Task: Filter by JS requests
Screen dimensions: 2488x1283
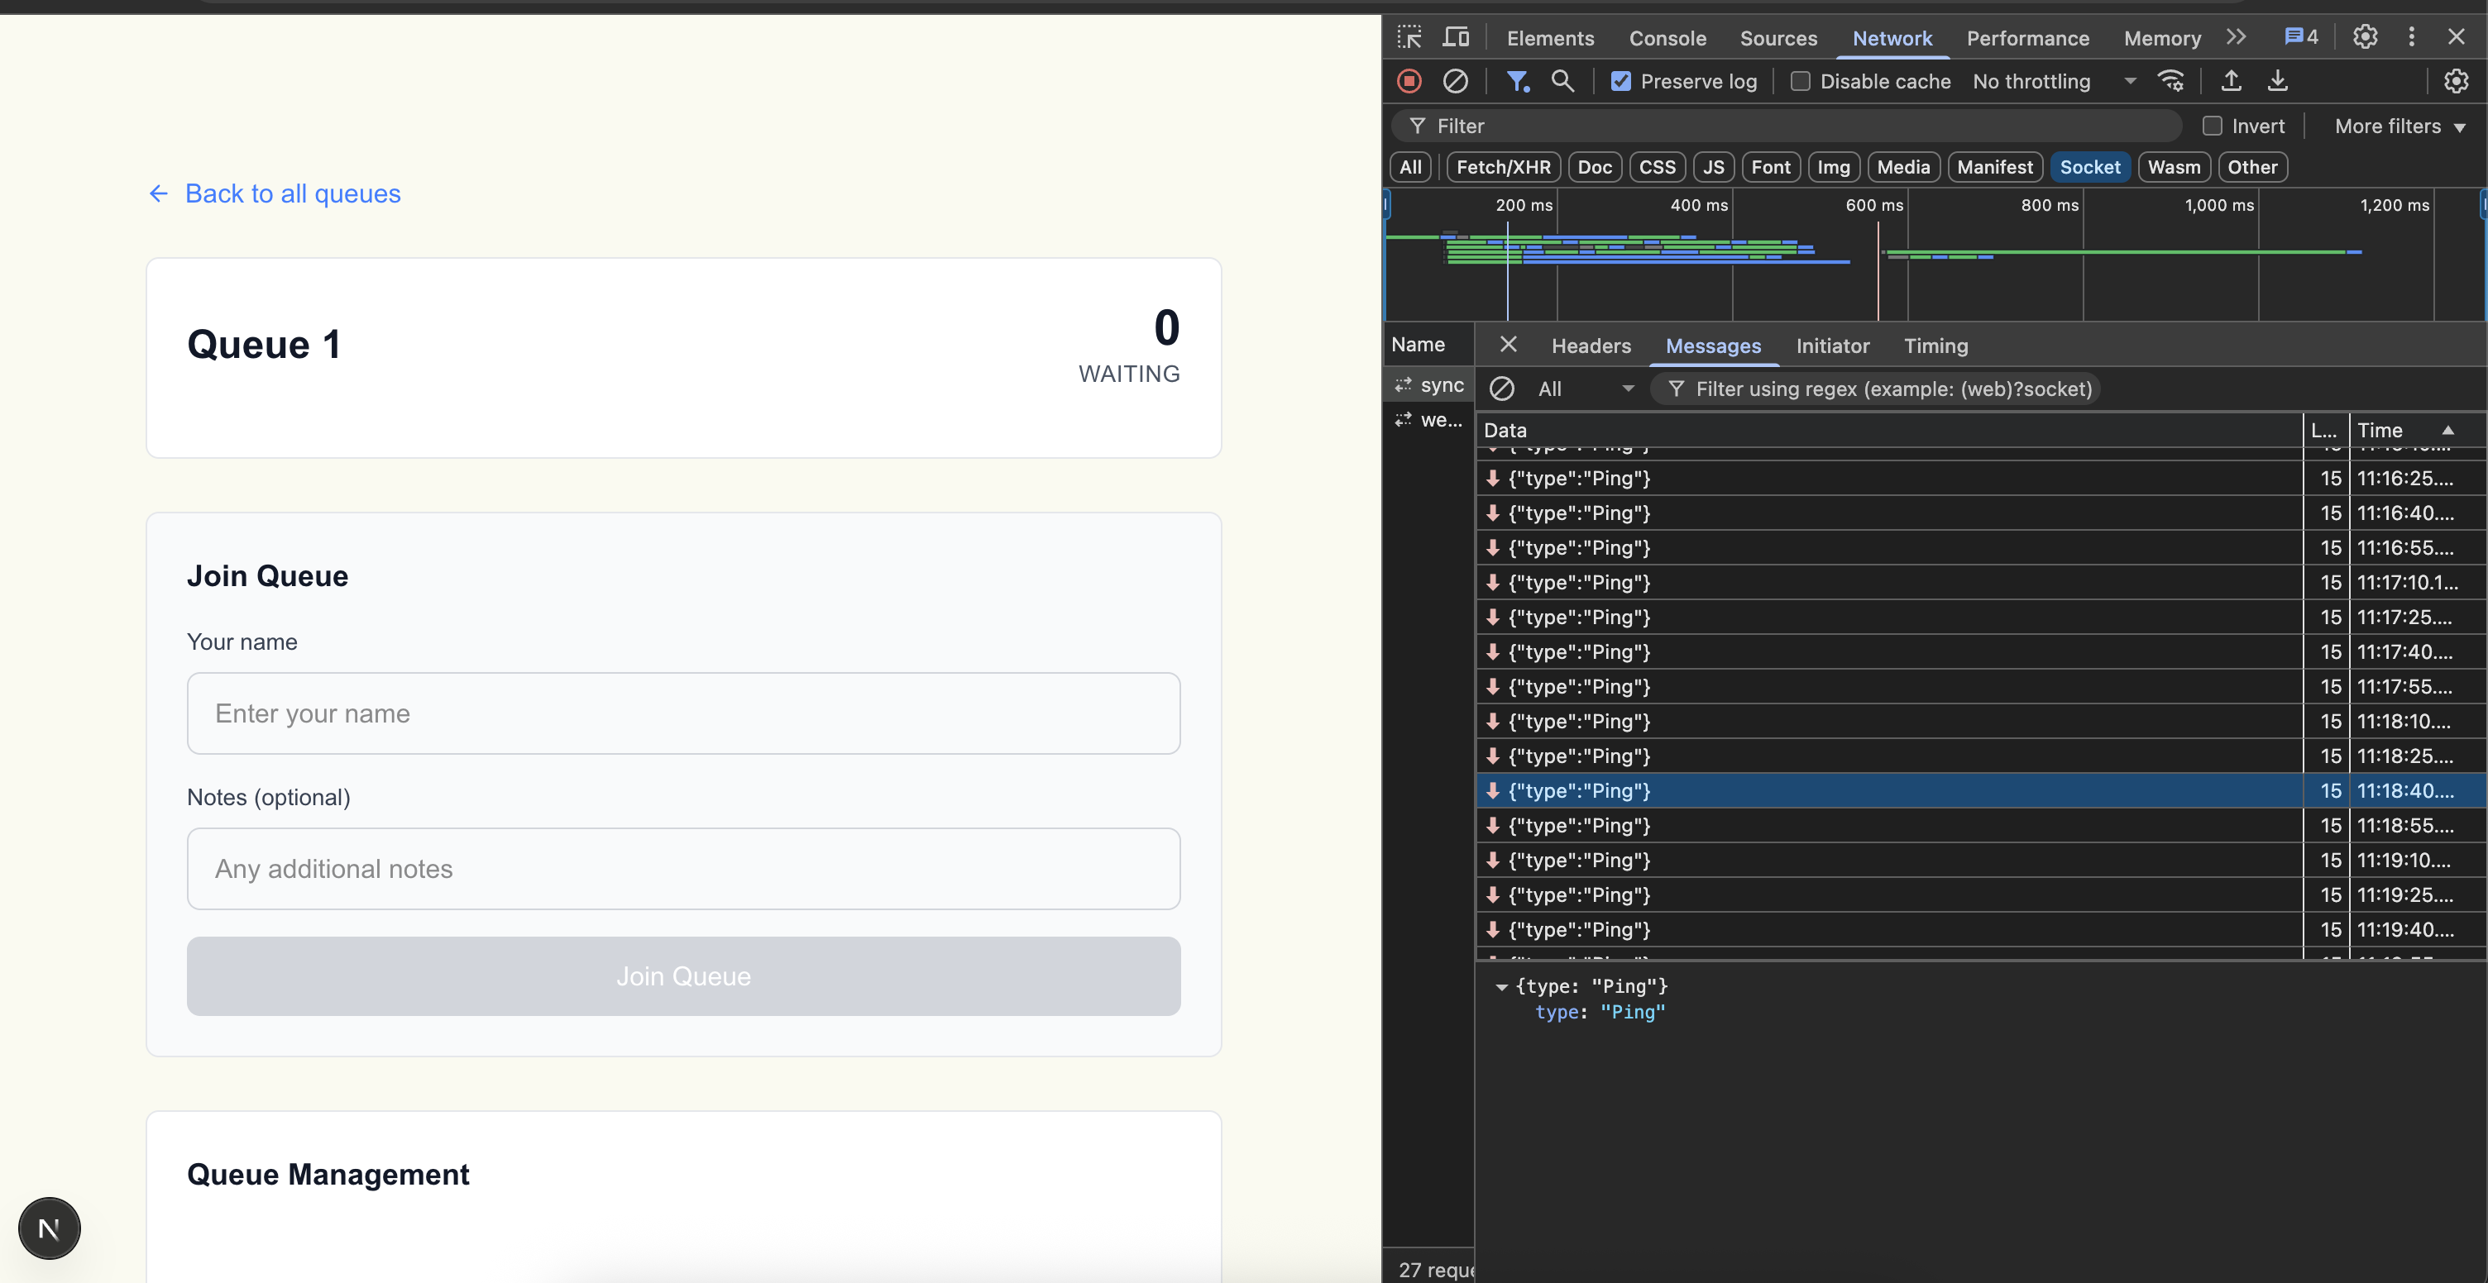Action: pos(1714,167)
